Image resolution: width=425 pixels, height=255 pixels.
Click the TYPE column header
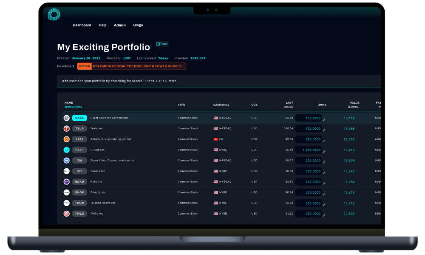[x=181, y=105]
